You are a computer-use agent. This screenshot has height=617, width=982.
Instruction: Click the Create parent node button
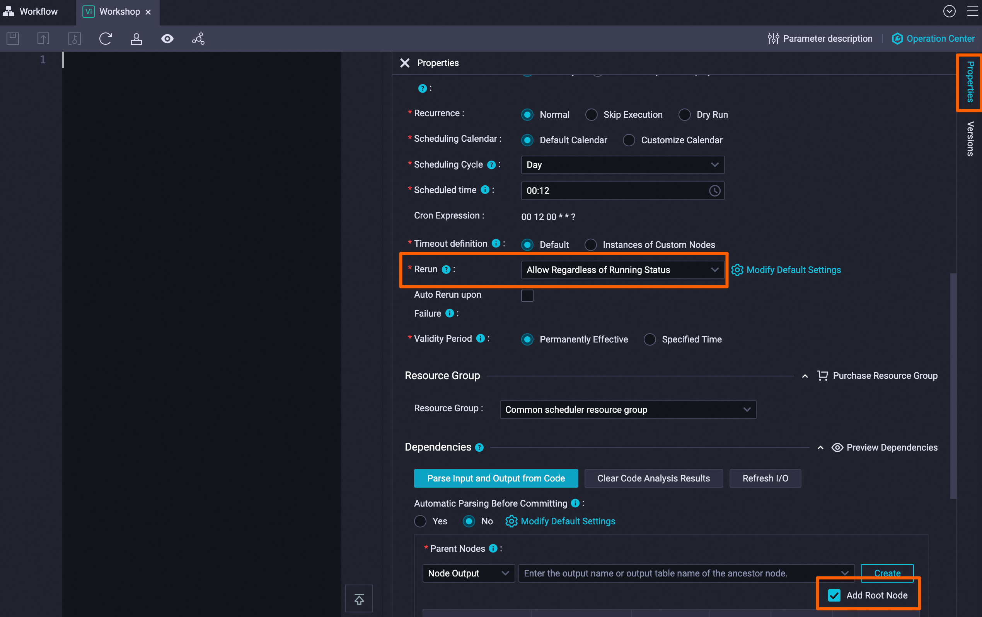(x=887, y=573)
